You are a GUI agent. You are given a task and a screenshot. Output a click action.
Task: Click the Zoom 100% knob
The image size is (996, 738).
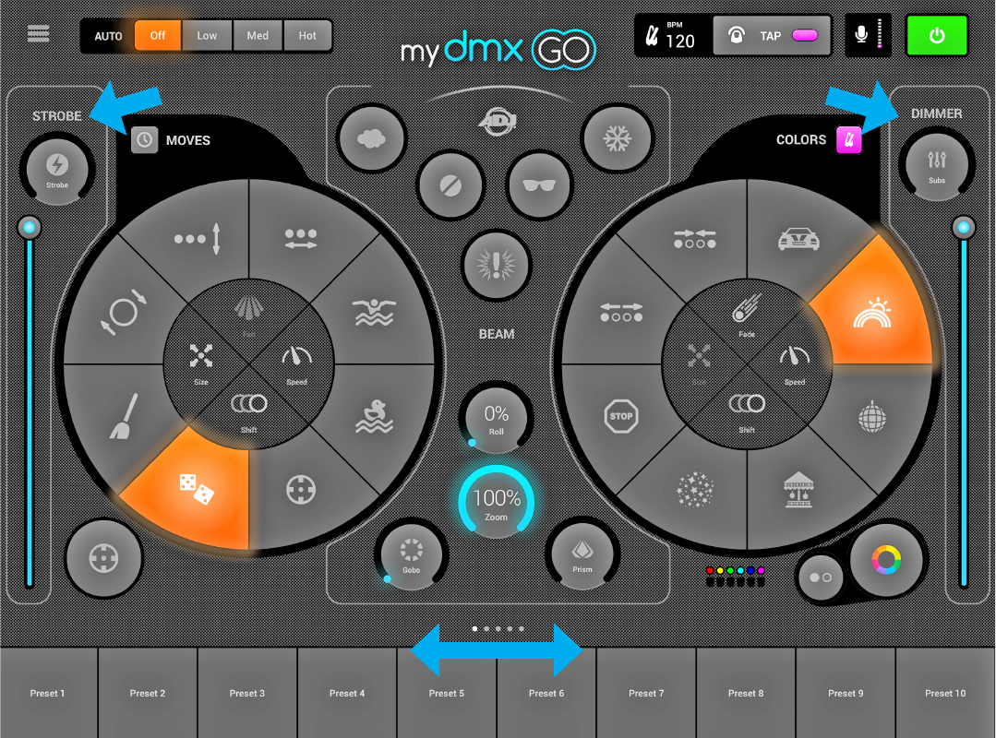coord(496,503)
